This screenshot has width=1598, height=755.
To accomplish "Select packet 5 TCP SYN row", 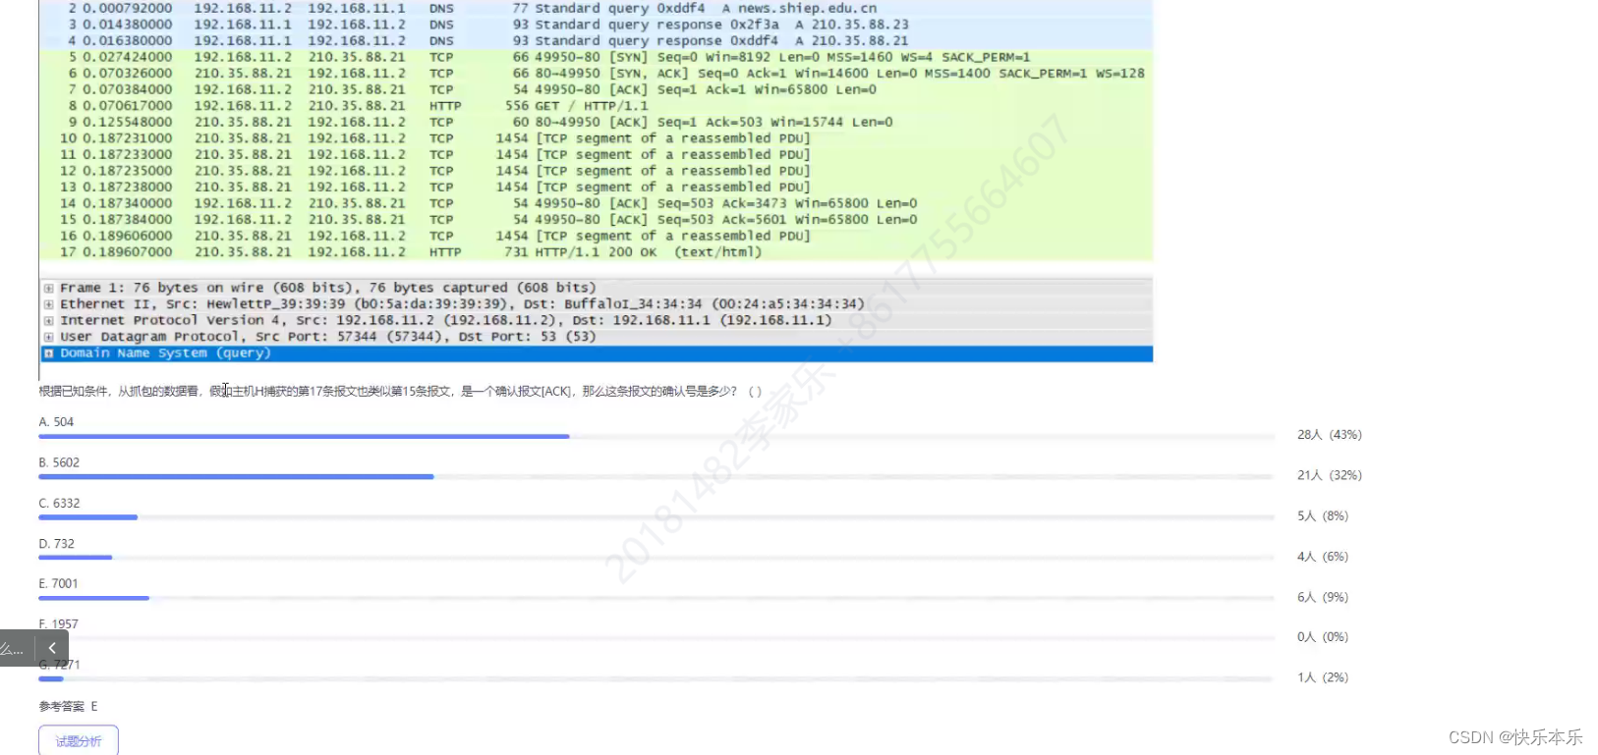I will [596, 57].
